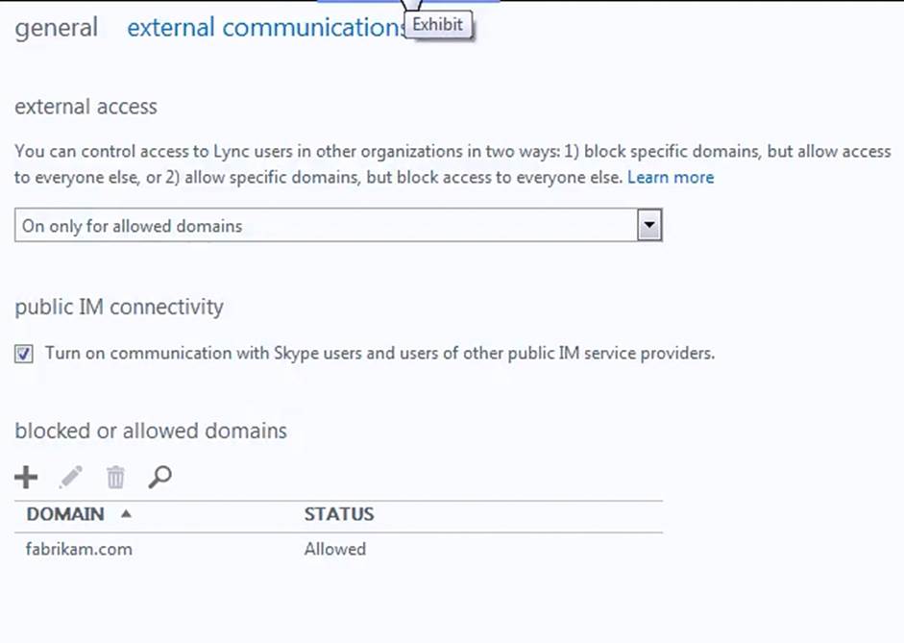This screenshot has width=904, height=643.
Task: Click the 'blocked or allowed domains' heading
Action: point(151,431)
